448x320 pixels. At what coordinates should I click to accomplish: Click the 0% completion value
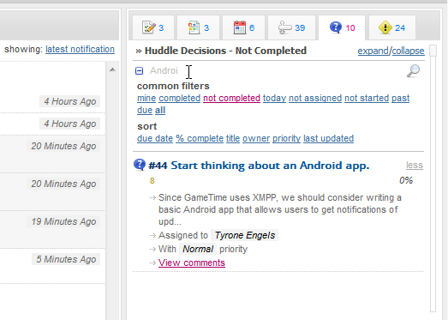(x=406, y=180)
